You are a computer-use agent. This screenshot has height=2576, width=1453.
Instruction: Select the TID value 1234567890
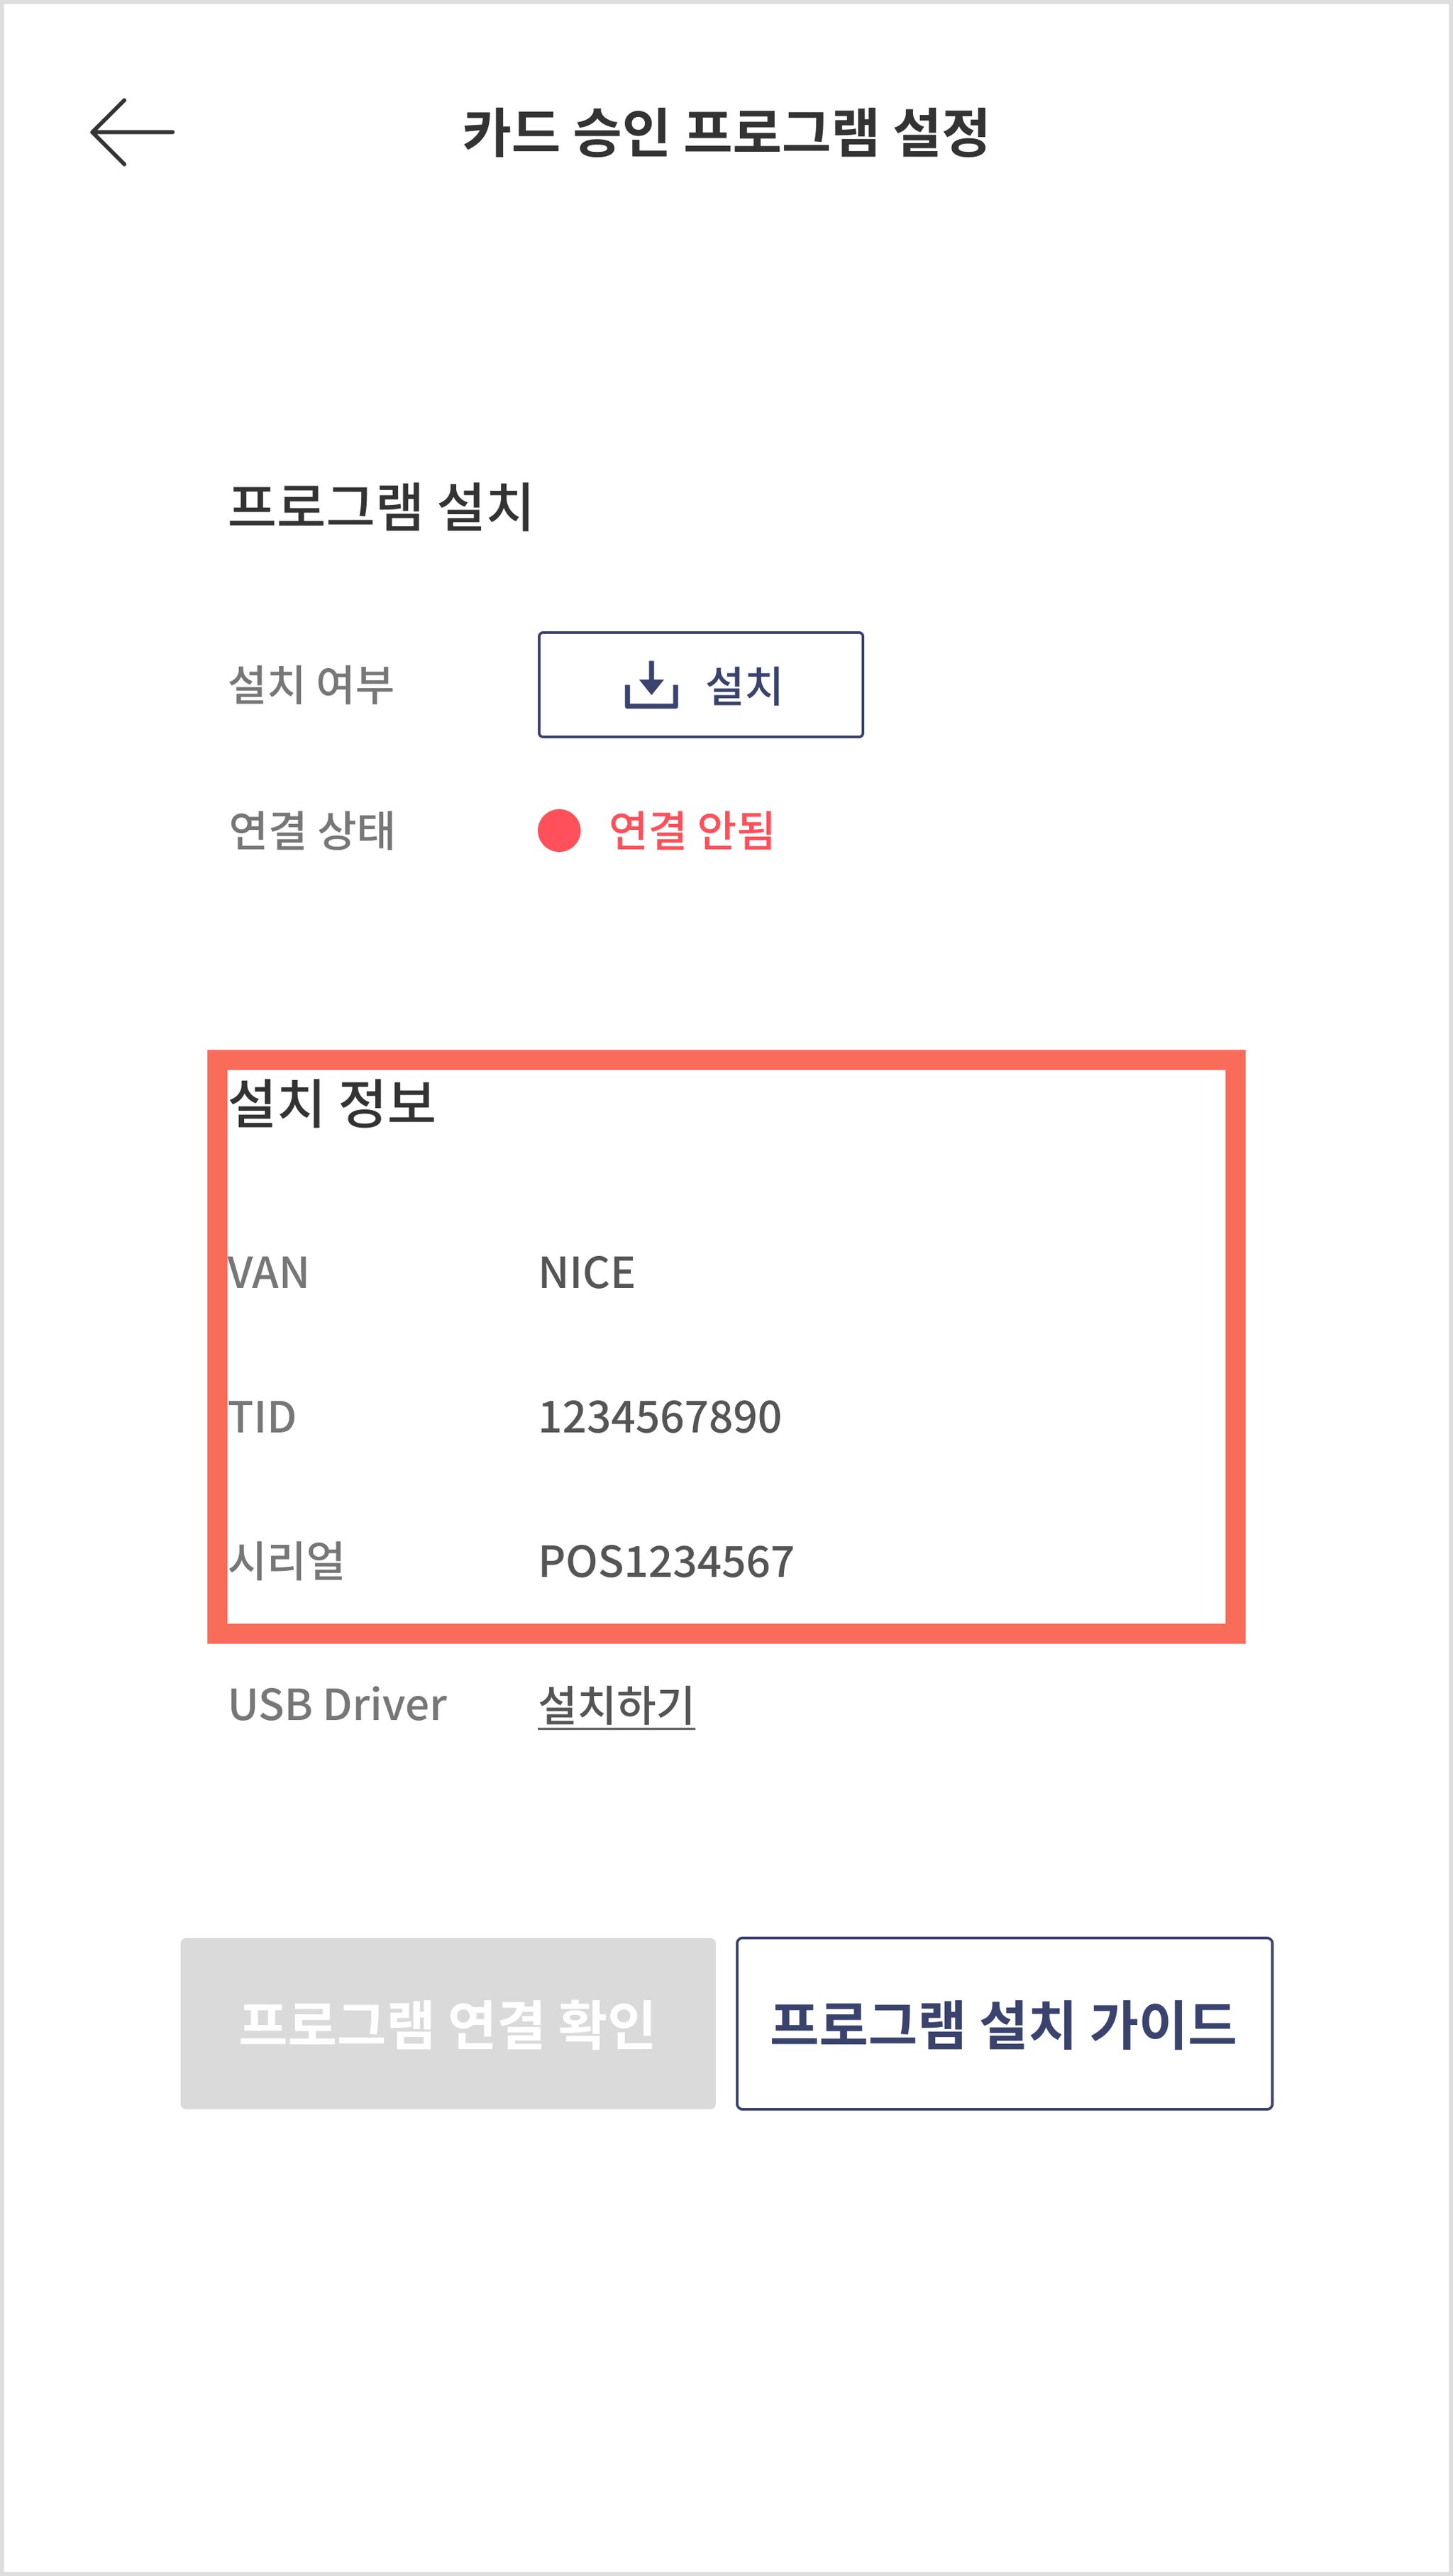pos(660,1417)
